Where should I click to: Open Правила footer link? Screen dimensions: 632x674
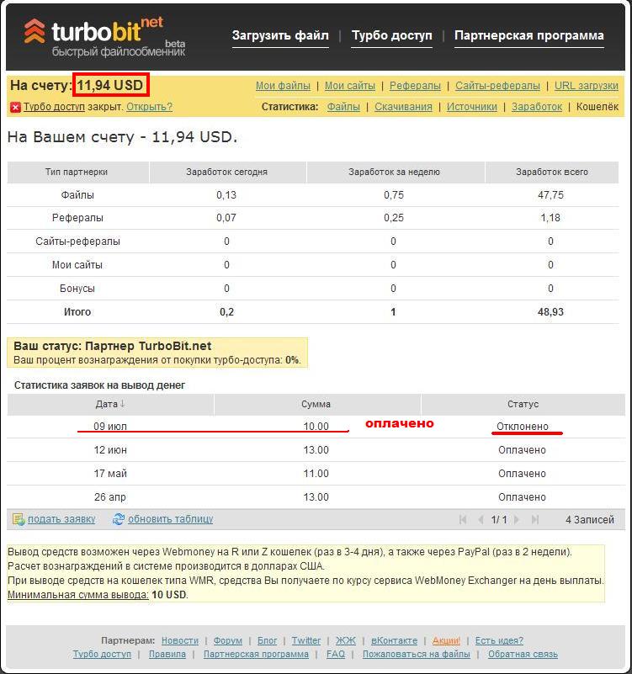click(167, 655)
